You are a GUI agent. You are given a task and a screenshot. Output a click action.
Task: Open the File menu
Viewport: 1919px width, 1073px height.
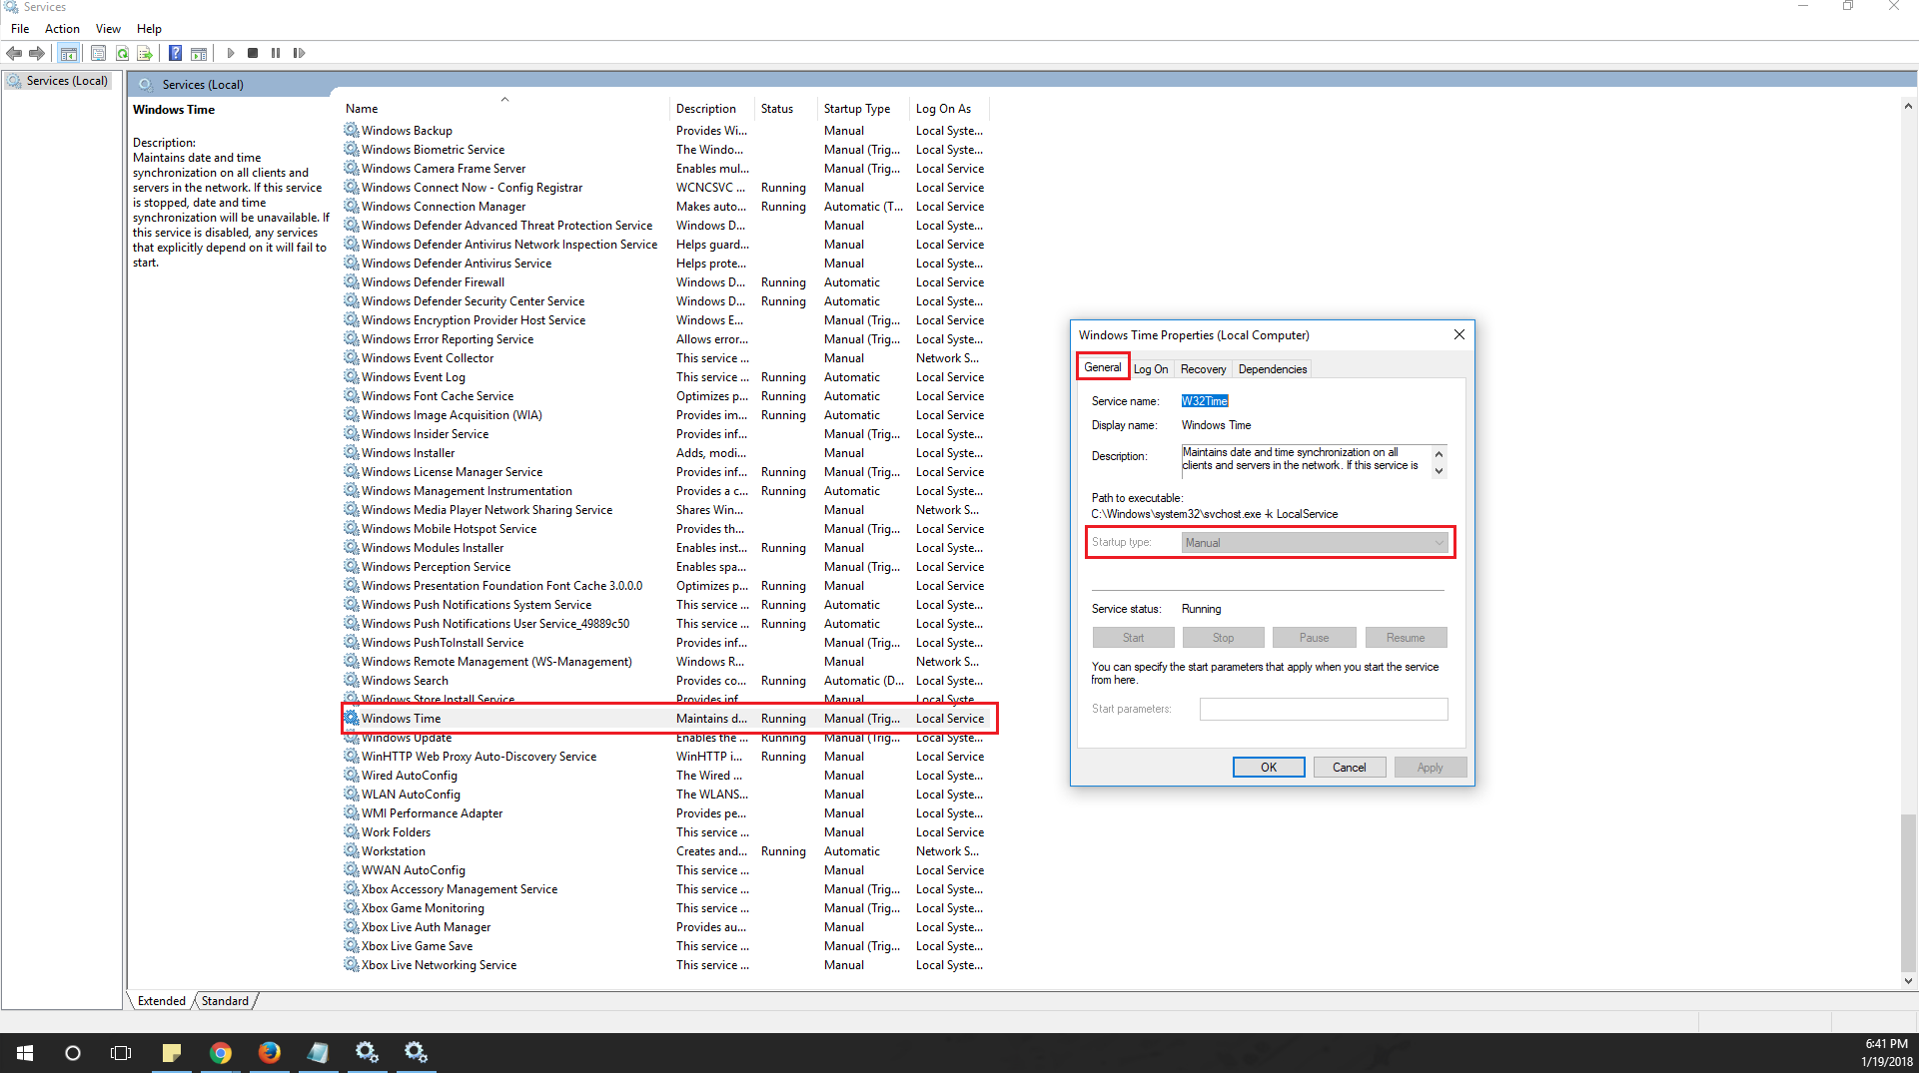(20, 29)
